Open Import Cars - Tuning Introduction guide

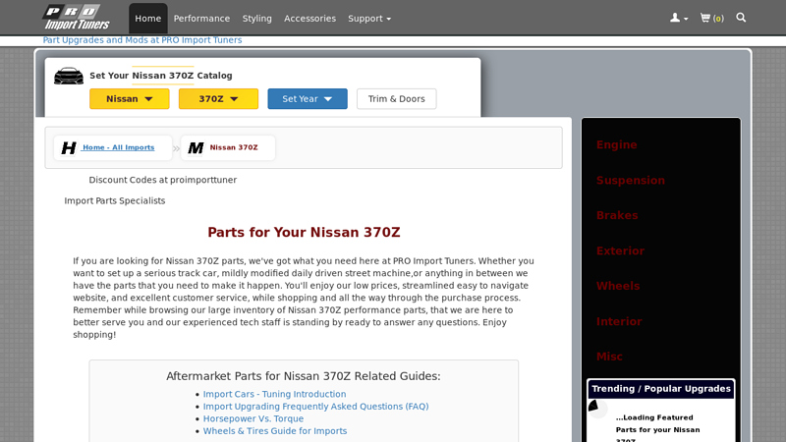274,395
